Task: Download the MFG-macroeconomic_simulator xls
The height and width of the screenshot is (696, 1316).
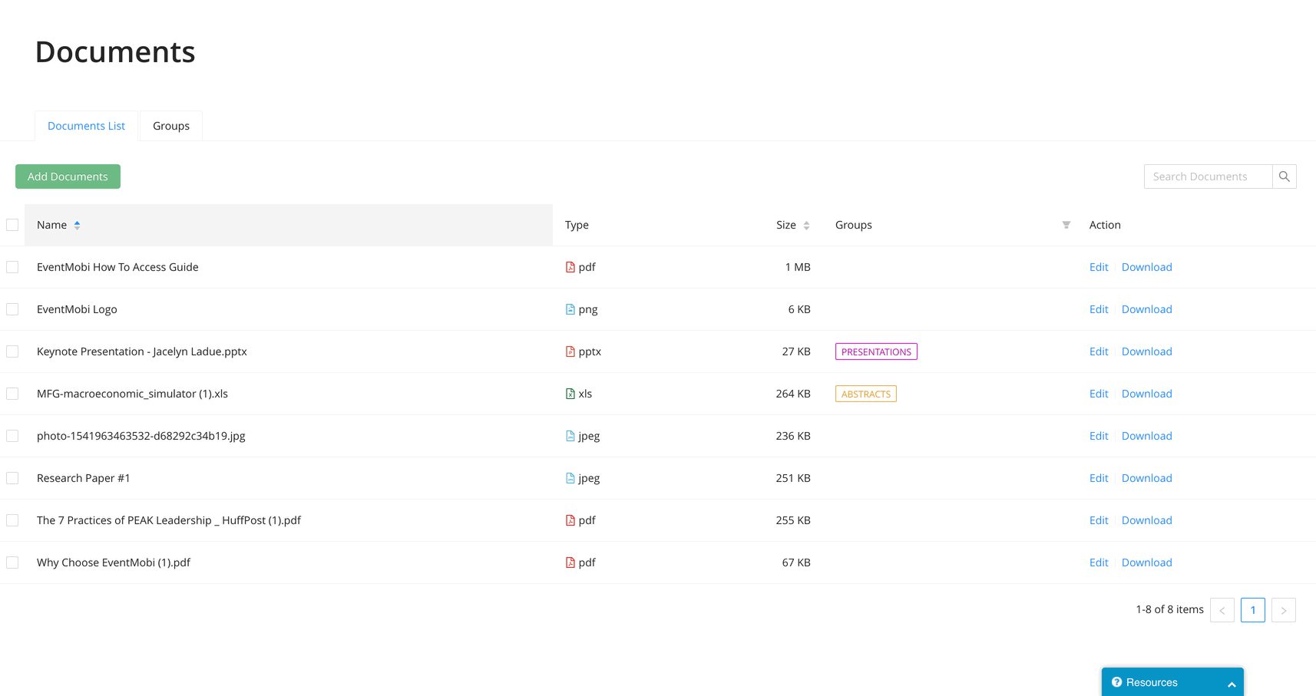Action: (x=1147, y=394)
